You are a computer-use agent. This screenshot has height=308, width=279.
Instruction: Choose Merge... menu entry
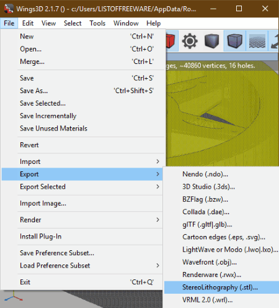click(83, 61)
